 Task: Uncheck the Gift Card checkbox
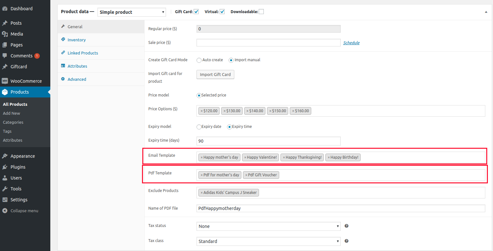[x=196, y=12]
